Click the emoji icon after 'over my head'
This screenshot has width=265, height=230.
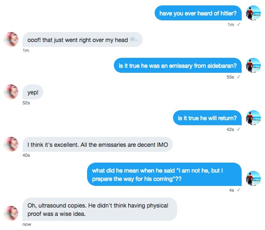coord(134,40)
